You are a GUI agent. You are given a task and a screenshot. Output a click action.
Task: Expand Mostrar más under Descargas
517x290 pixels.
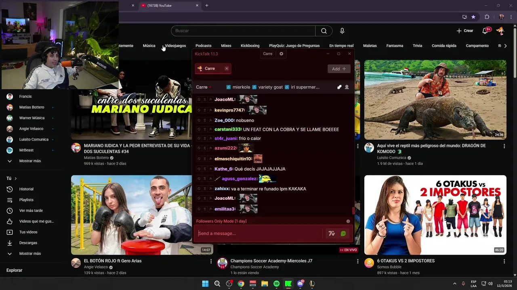pos(30,254)
